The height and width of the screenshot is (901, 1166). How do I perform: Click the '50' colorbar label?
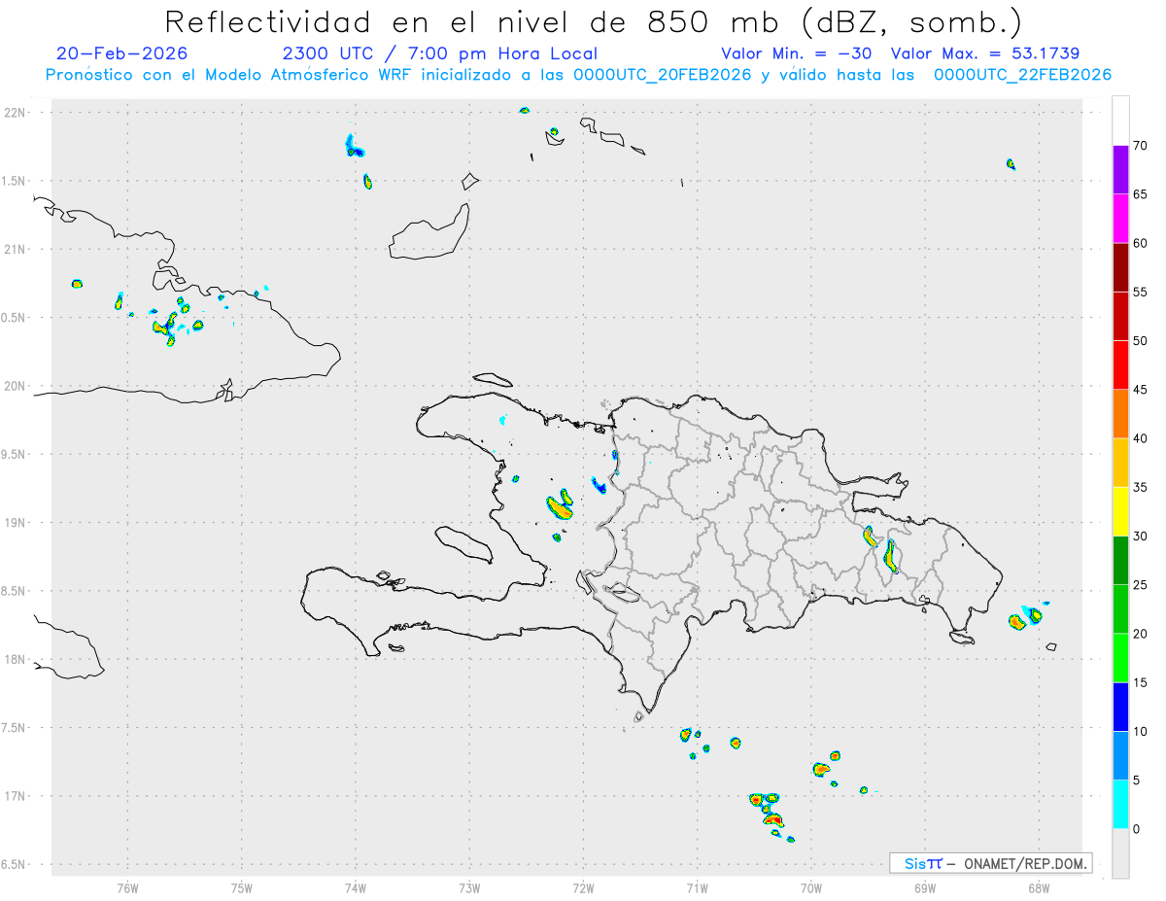coord(1140,341)
